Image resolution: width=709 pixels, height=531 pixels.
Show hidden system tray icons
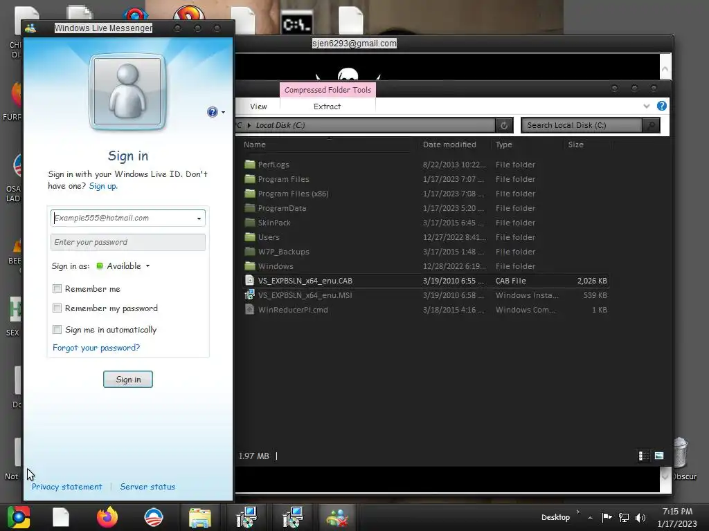590,518
